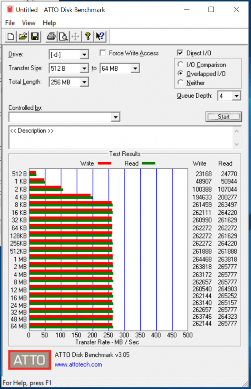Viewport: 251px width, 389px height.
Task: Click the green Read legend swatch
Action: click(x=148, y=163)
